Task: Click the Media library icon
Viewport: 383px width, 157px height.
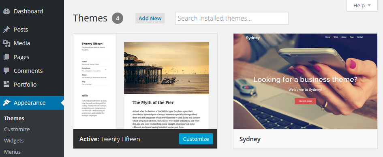Action: tap(6, 43)
